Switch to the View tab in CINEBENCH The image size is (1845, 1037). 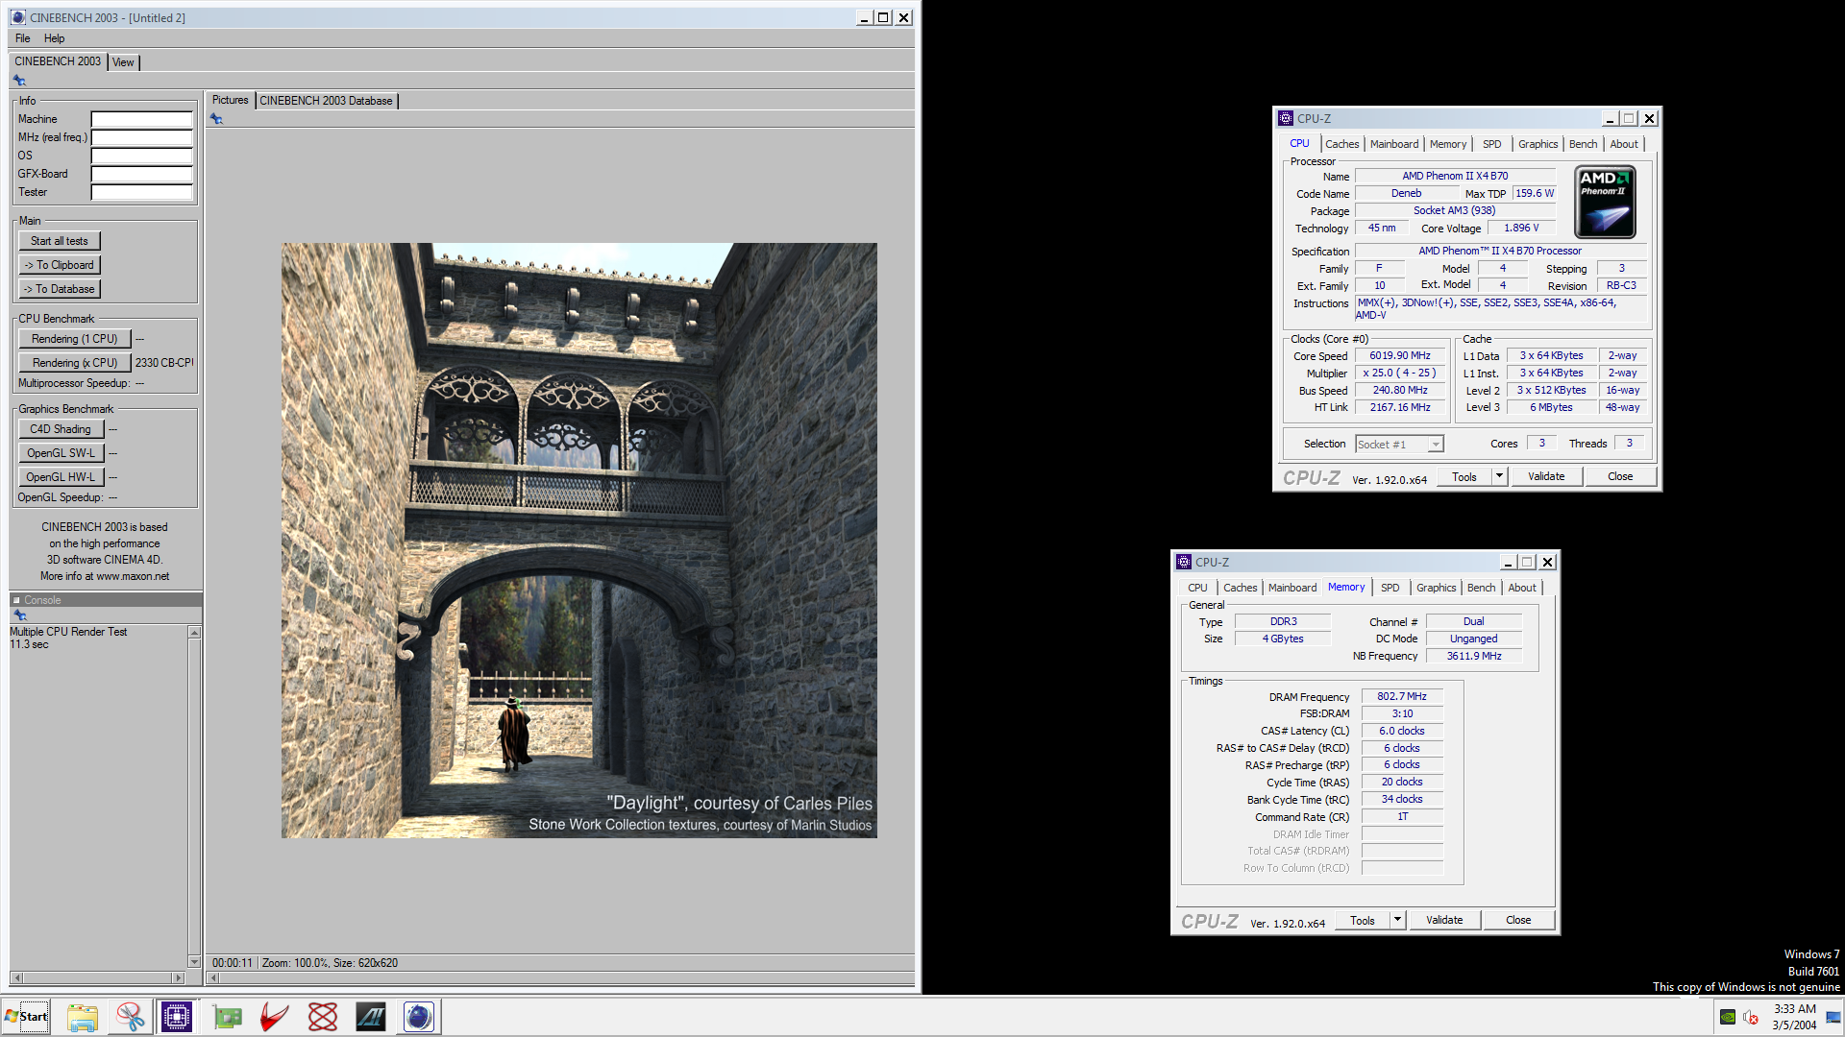coord(123,62)
